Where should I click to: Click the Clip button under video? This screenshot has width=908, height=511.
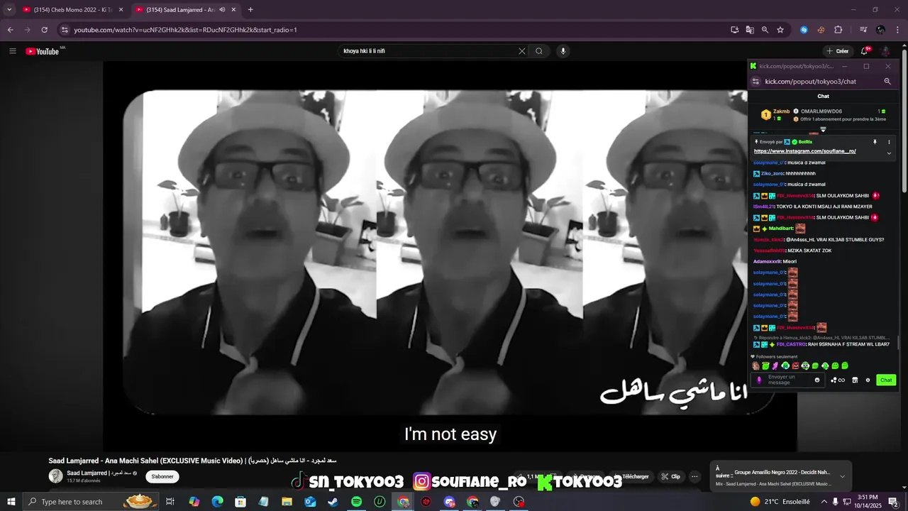670,477
